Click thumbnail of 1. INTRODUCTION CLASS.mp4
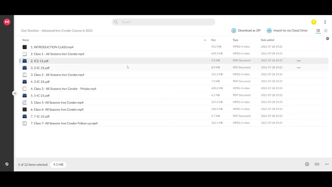 coord(25,47)
